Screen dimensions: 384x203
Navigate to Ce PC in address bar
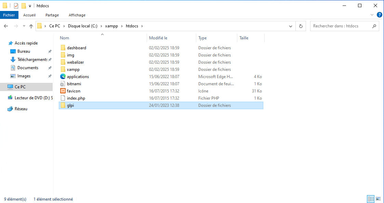55,26
